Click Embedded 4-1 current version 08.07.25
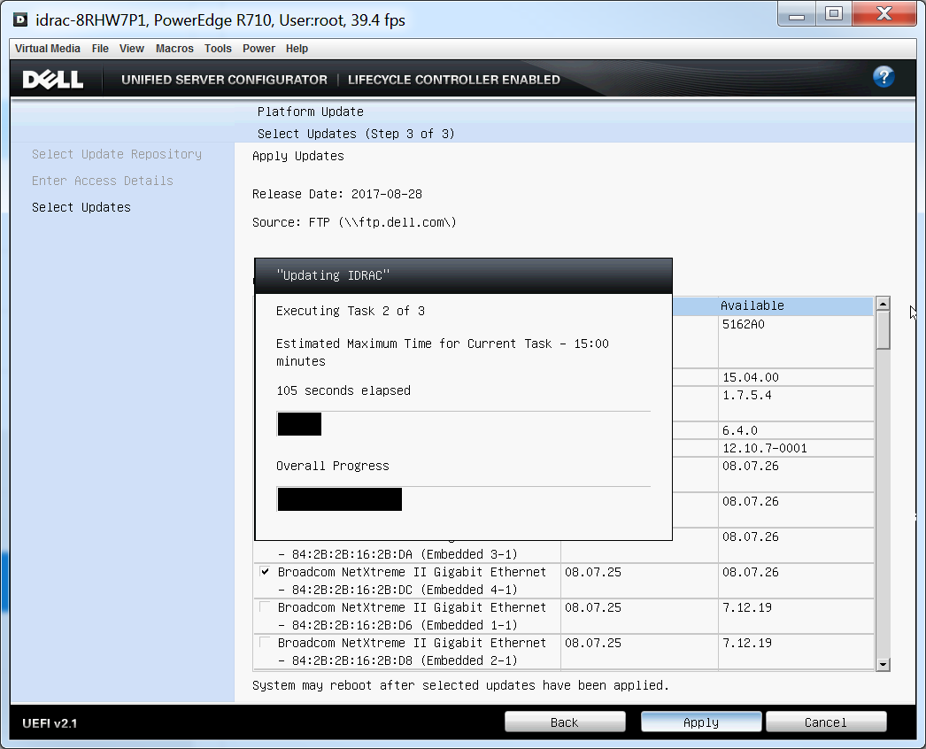 coord(593,573)
